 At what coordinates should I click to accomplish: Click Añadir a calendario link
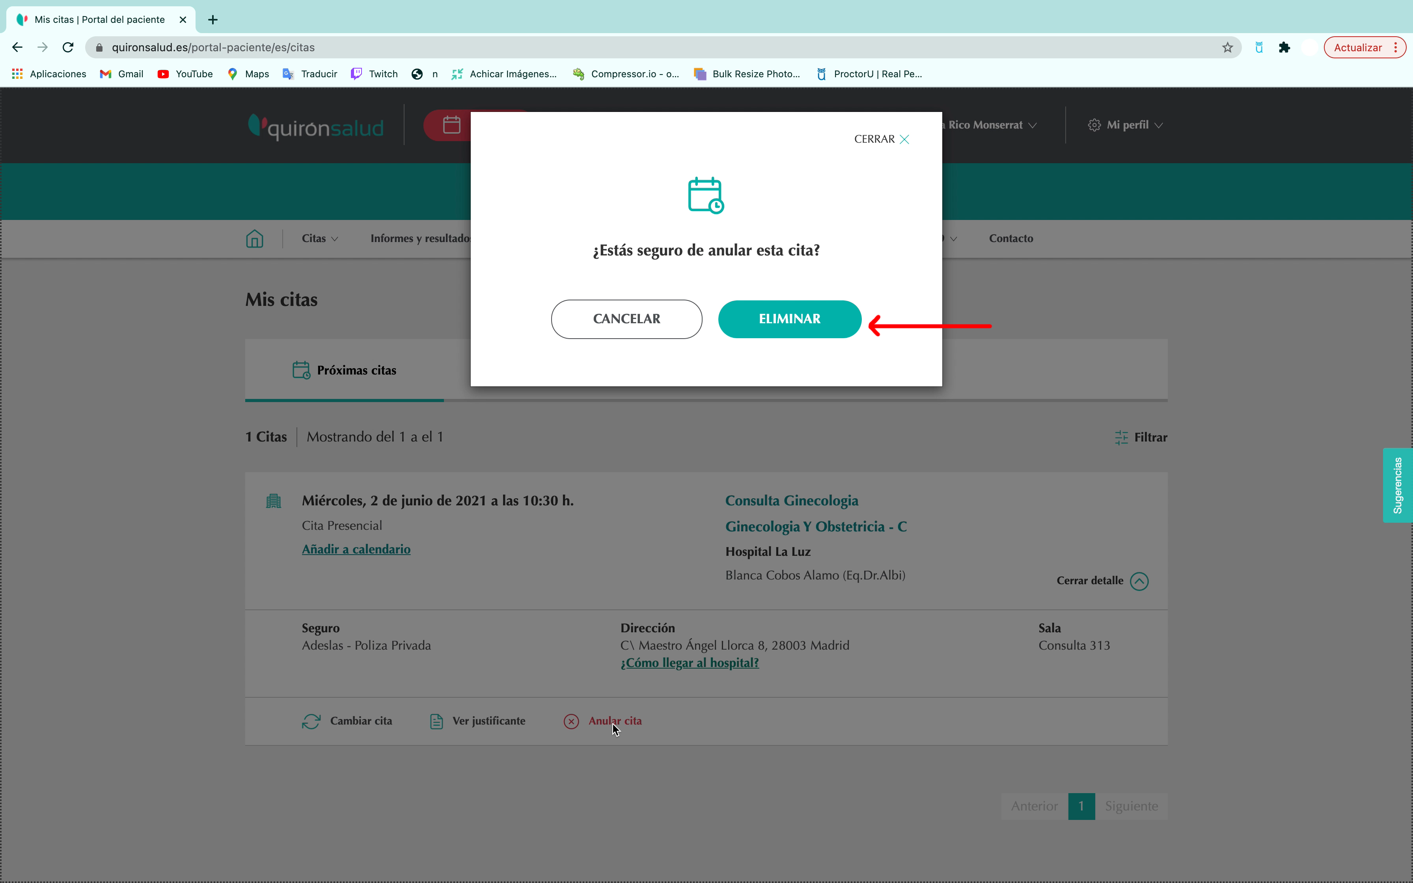(356, 549)
